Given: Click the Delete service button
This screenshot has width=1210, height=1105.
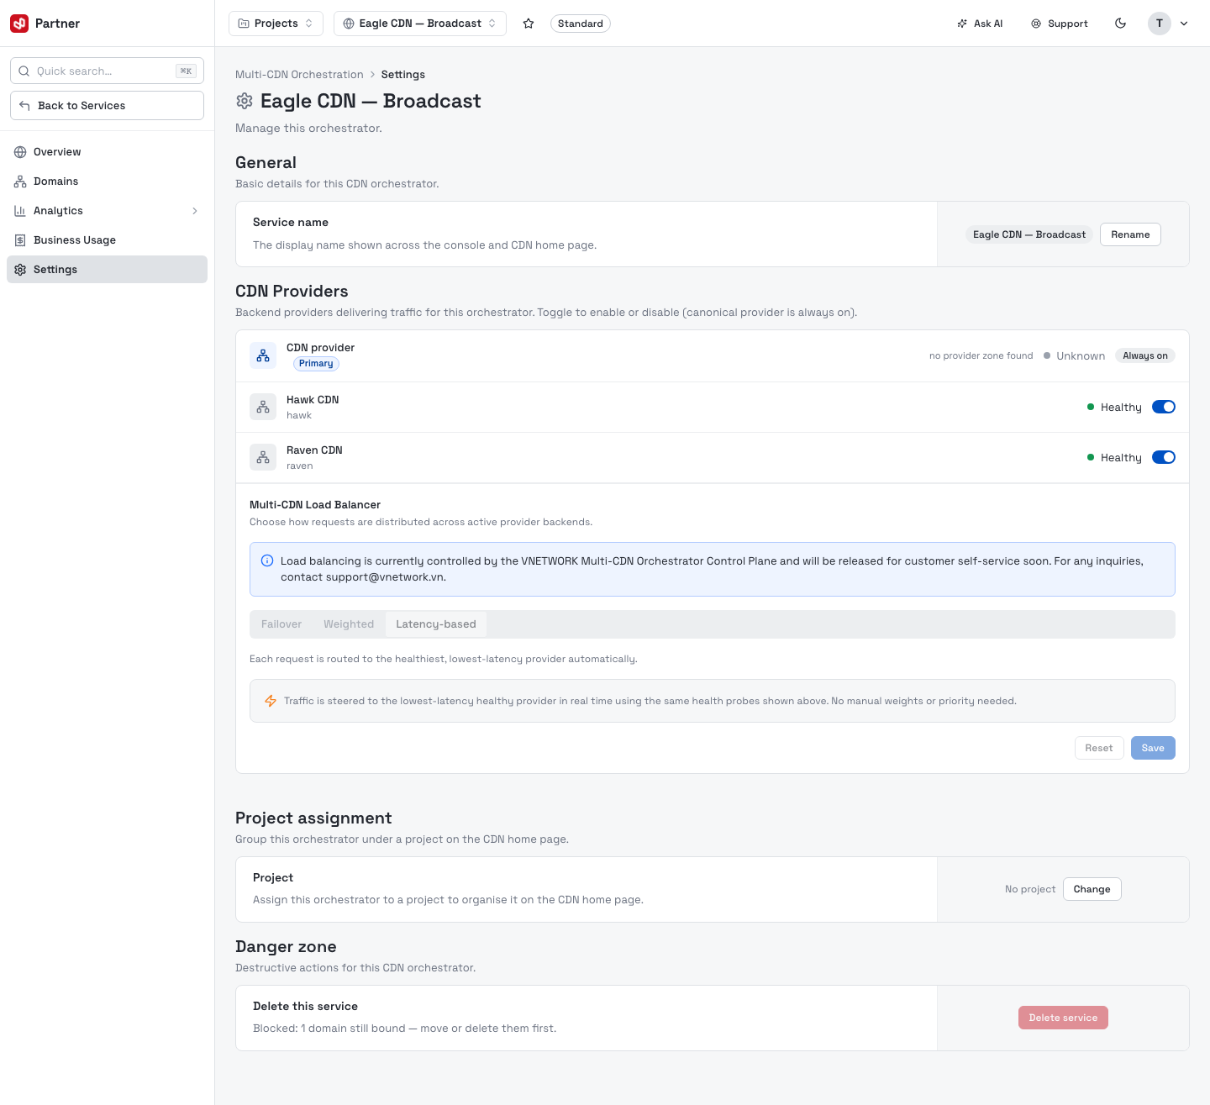Looking at the screenshot, I should [x=1063, y=1018].
